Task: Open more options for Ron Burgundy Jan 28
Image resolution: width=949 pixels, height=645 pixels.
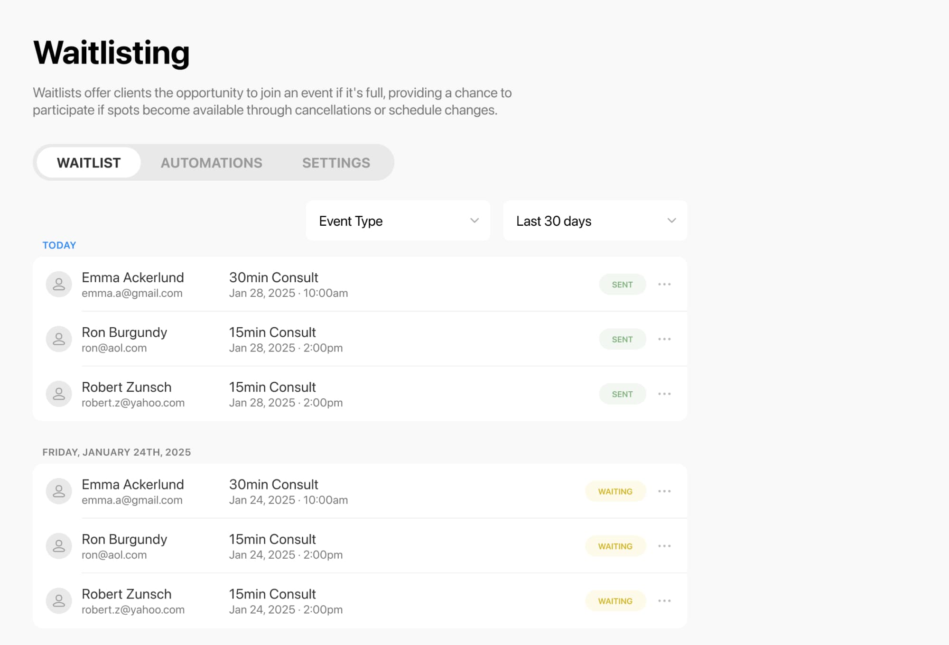Action: (664, 339)
